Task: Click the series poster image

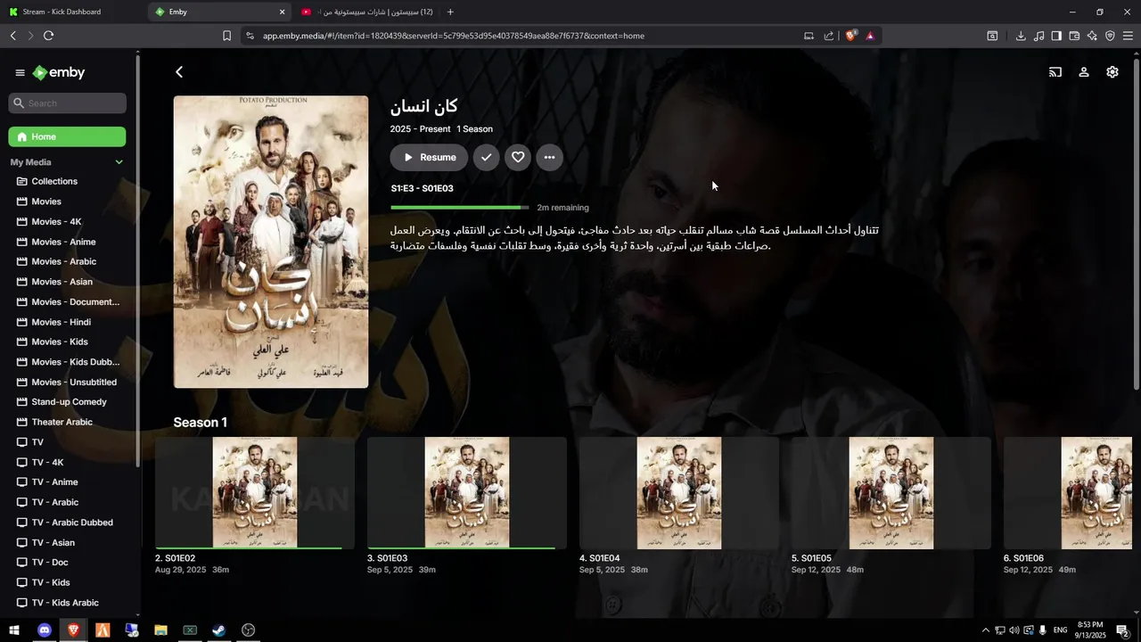Action: tap(271, 242)
